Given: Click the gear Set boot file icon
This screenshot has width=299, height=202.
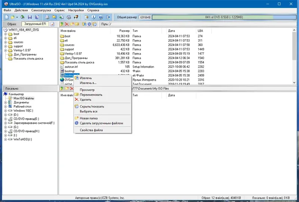Looking at the screenshot, I should tap(89, 24).
